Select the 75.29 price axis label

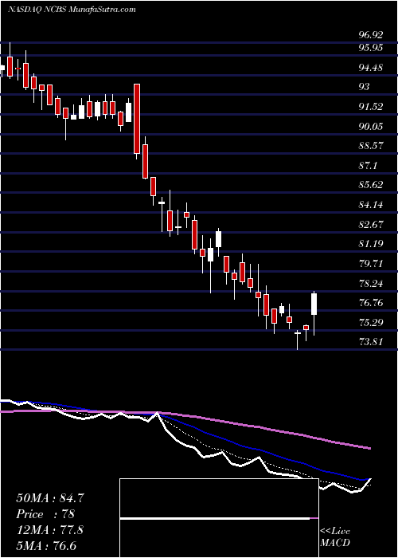[x=371, y=323]
